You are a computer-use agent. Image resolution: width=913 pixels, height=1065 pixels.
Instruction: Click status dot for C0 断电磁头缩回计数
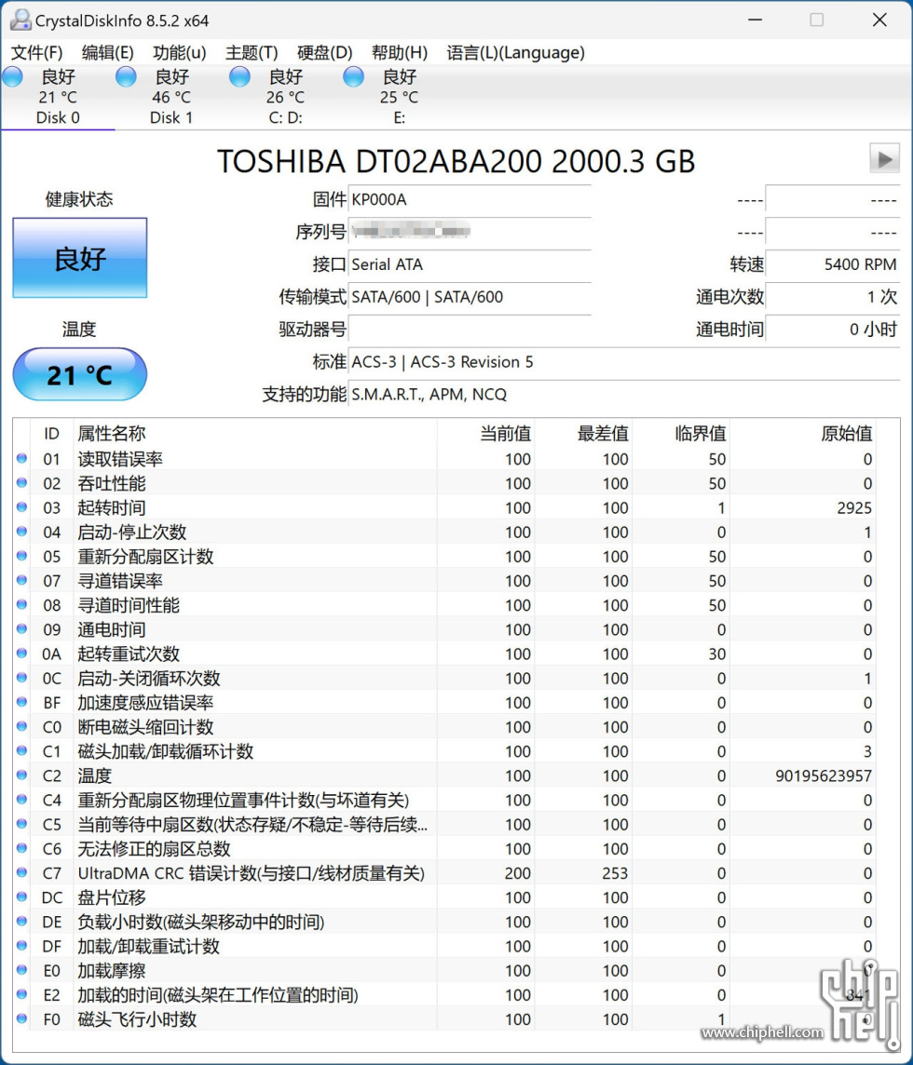21,726
